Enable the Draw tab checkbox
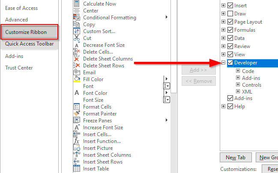 click(231, 14)
